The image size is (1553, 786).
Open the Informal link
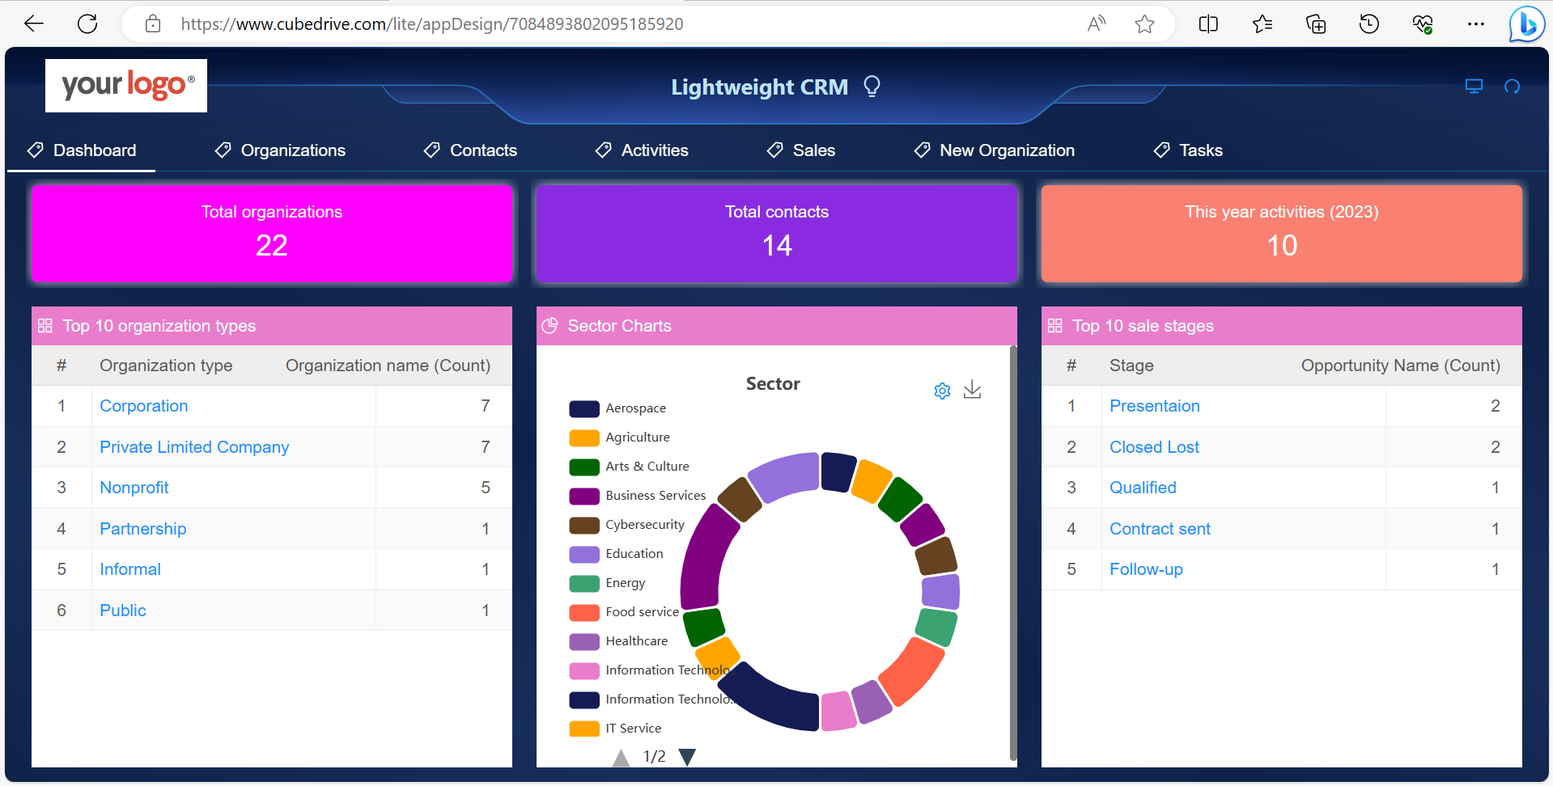(x=130, y=569)
